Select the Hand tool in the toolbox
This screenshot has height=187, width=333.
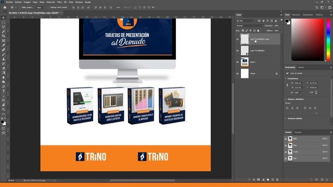click(4, 105)
